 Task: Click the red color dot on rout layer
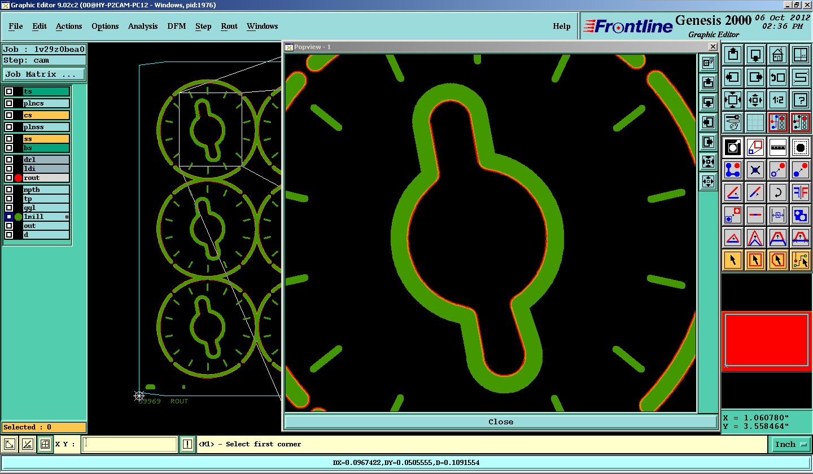tap(18, 178)
